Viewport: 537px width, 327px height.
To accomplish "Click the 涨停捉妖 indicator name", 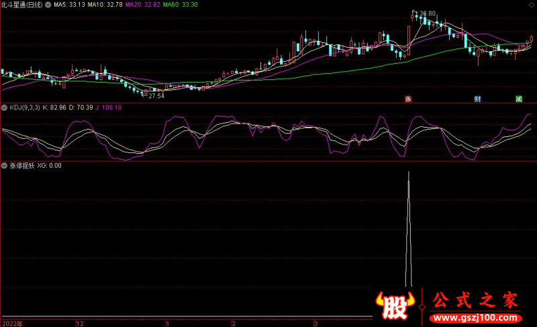I will (21, 165).
